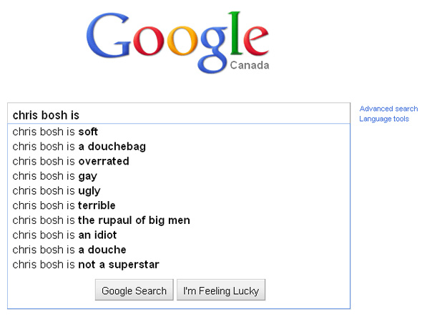Click the word 'Canada' under the logo
Image resolution: width=422 pixels, height=322 pixels.
(250, 65)
